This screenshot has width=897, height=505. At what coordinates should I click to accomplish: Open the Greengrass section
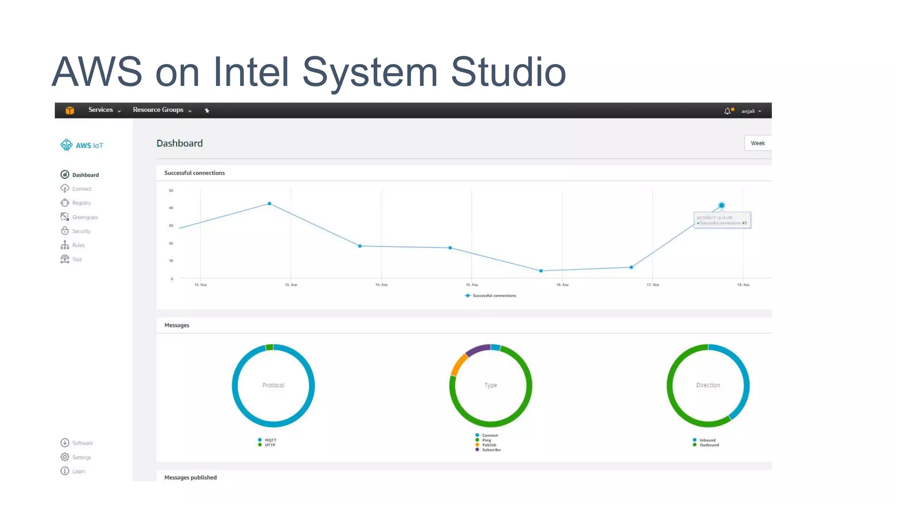coord(85,217)
